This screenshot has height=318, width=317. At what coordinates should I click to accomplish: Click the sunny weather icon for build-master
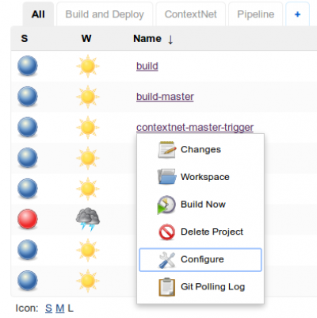[88, 97]
